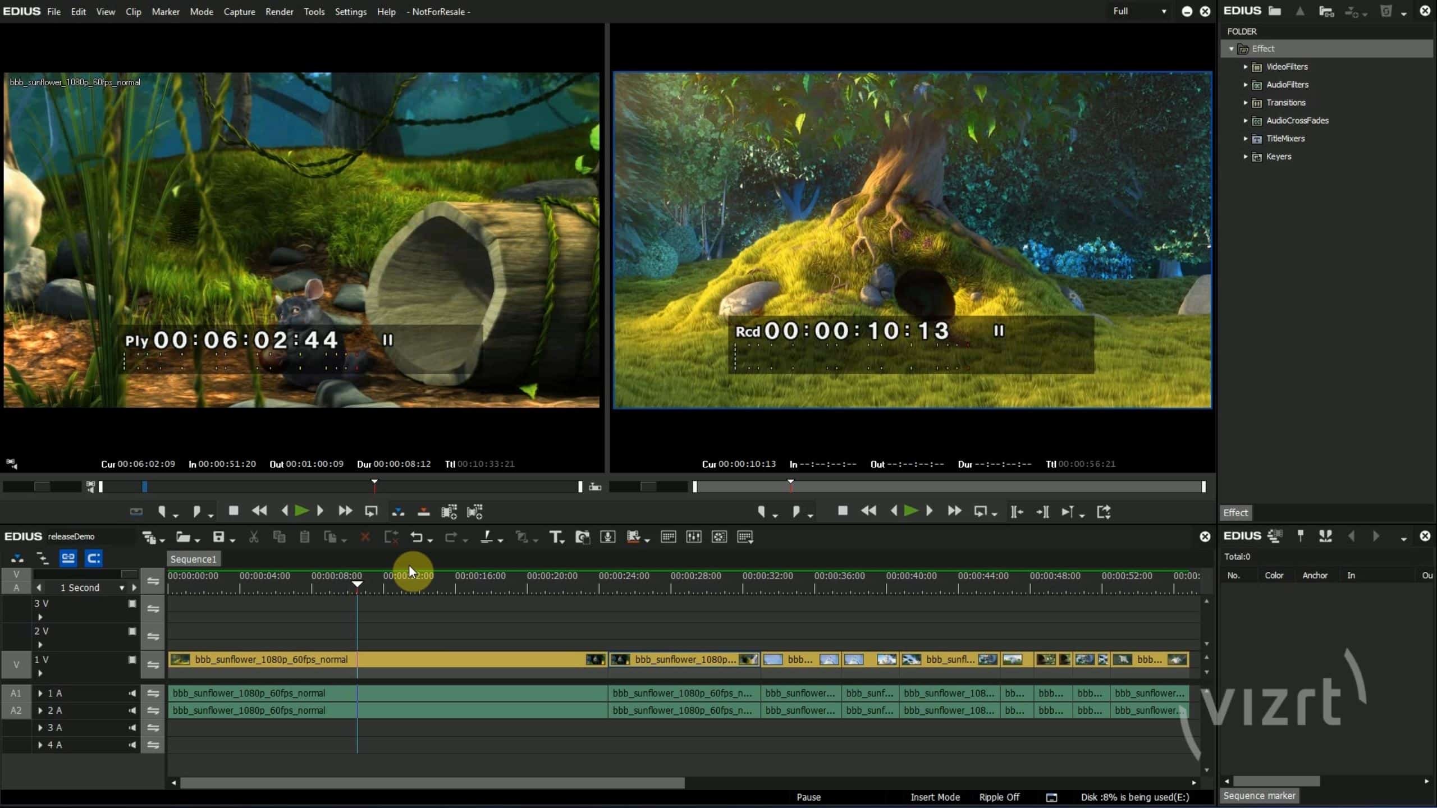Expand the 1 A audio track

(40, 693)
